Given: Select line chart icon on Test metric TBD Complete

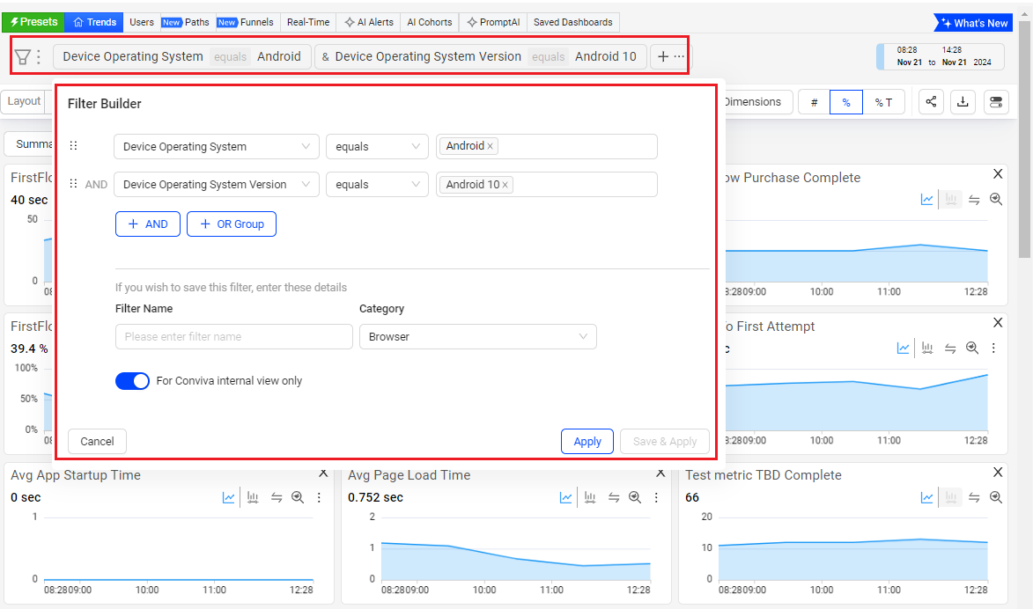Looking at the screenshot, I should [x=926, y=497].
